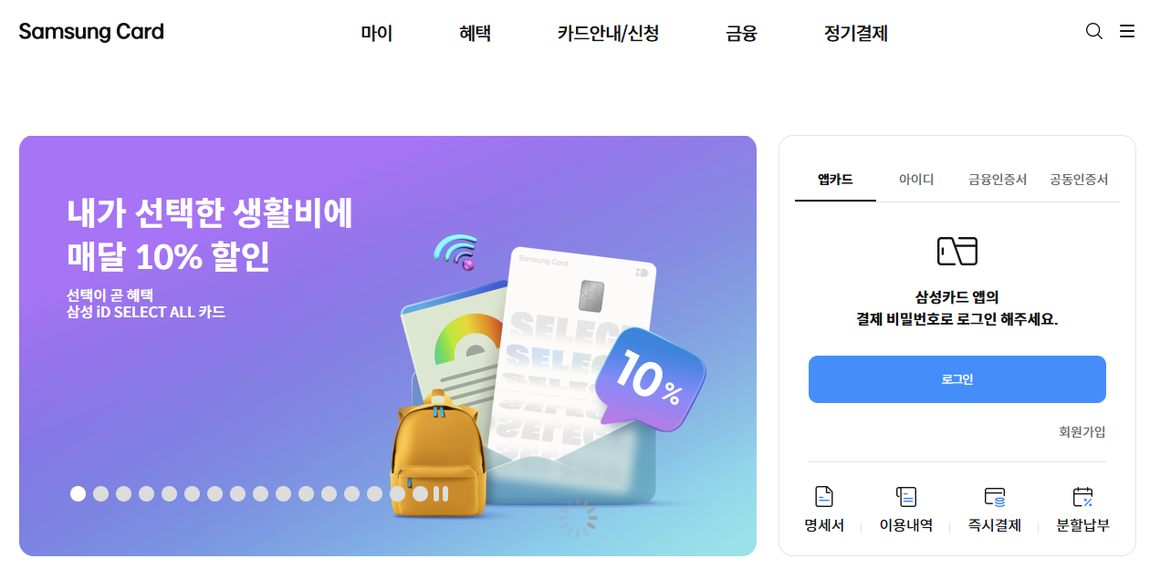The width and height of the screenshot is (1150, 569).
Task: Switch to the 아이디 login tab
Action: click(916, 180)
